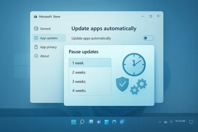Click the Microsoft Store window title
The image size is (198, 132).
point(49,16)
